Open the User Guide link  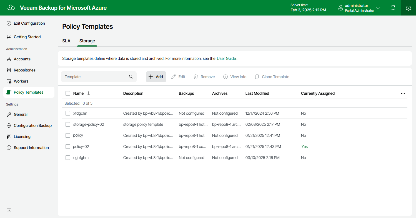pos(226,58)
